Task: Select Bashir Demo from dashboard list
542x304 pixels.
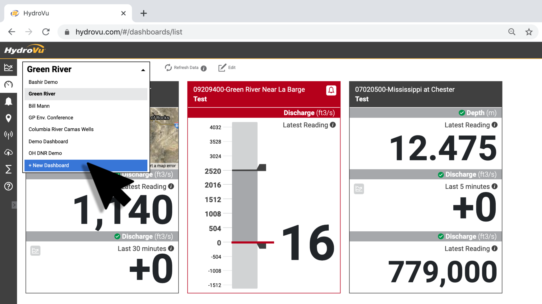Action: (x=43, y=82)
